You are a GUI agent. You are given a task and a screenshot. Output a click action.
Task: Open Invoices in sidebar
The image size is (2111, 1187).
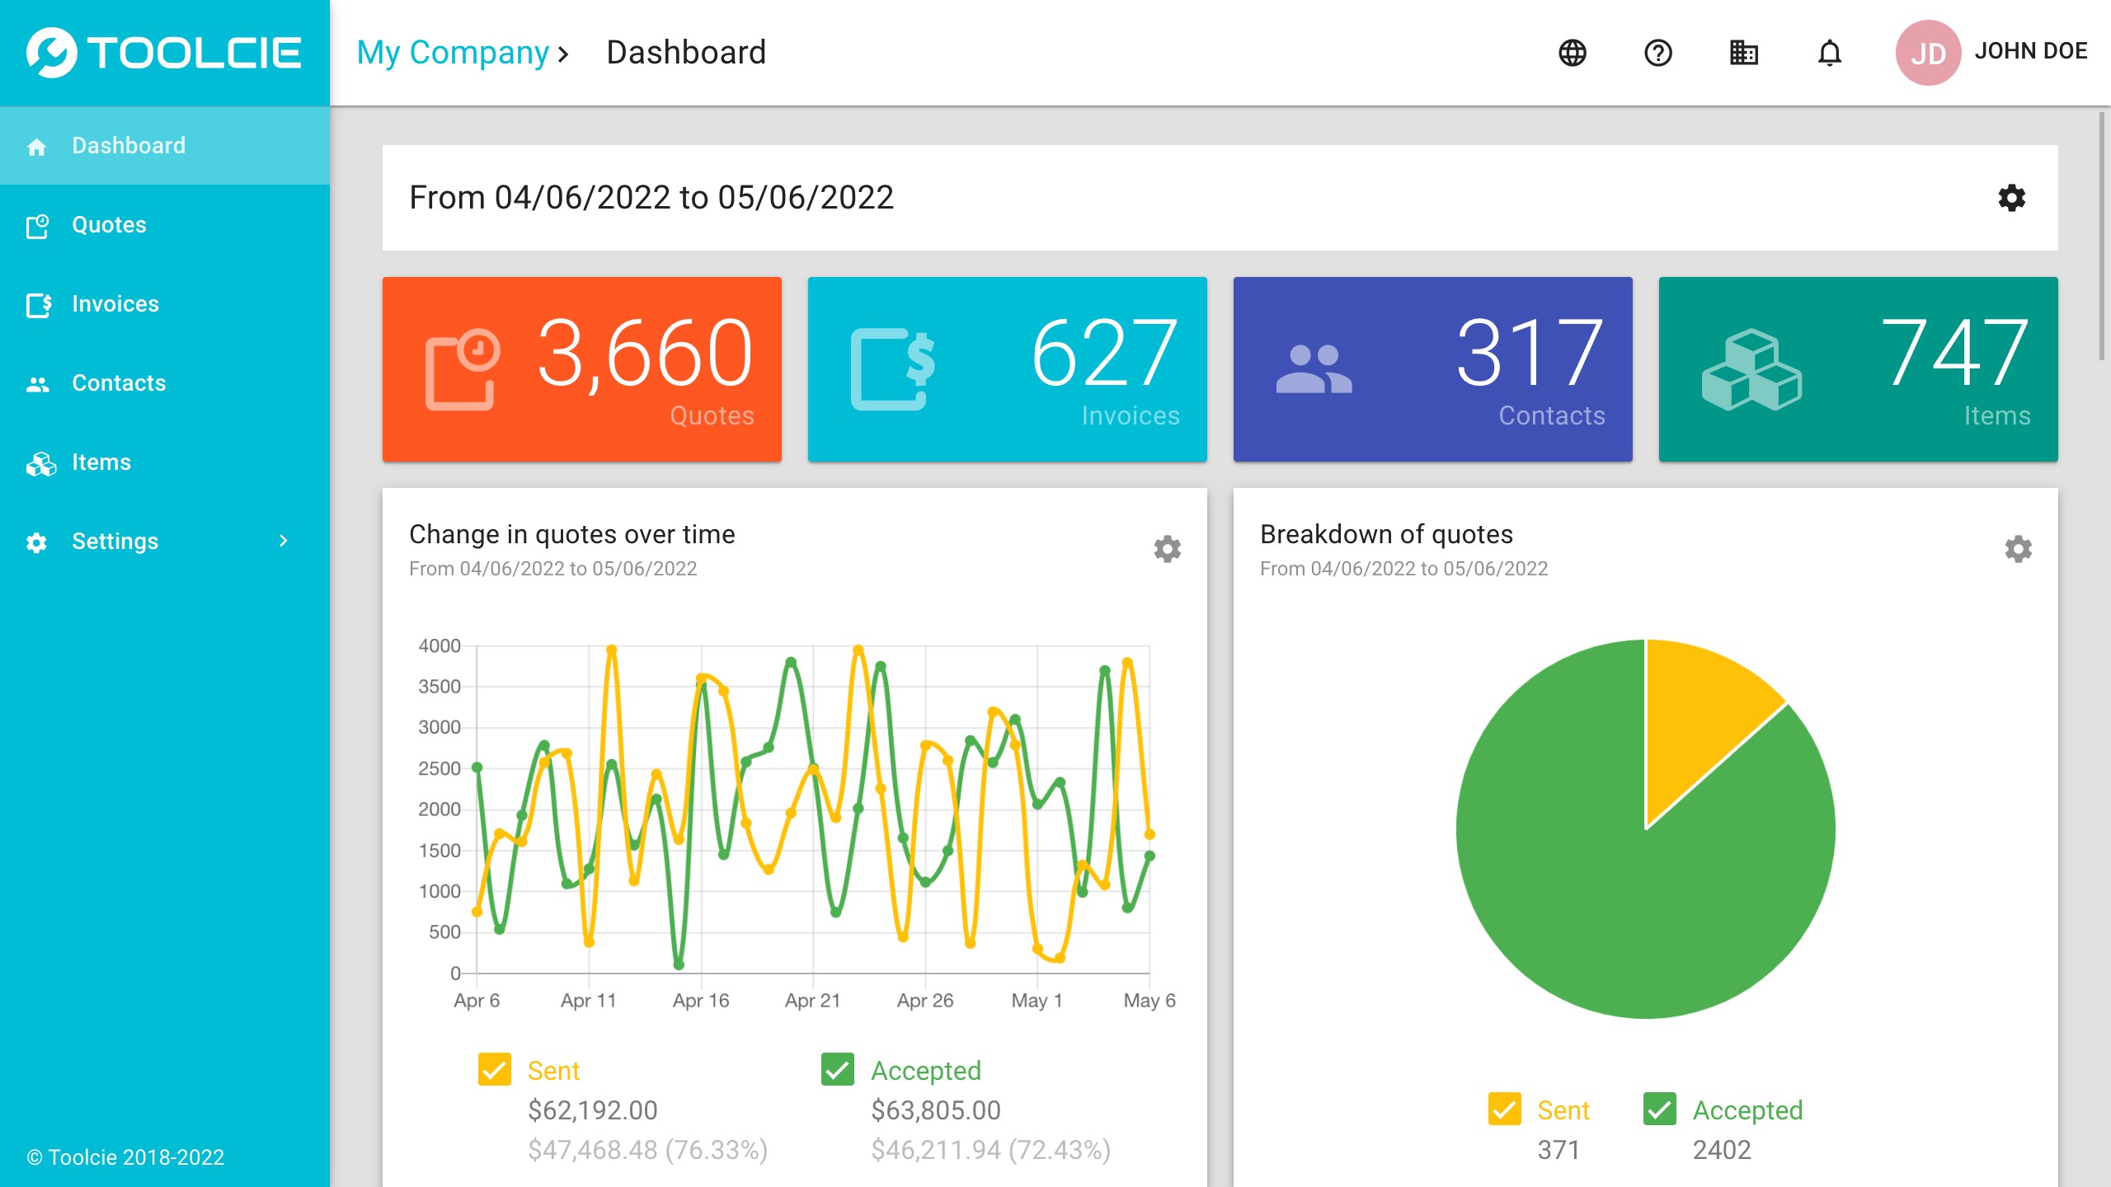tap(115, 303)
